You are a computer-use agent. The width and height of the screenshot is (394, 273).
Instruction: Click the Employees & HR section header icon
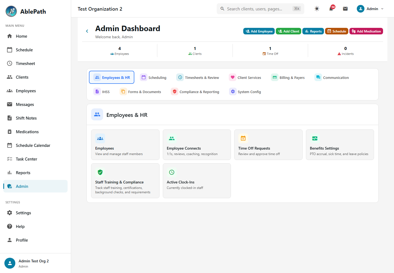click(97, 115)
